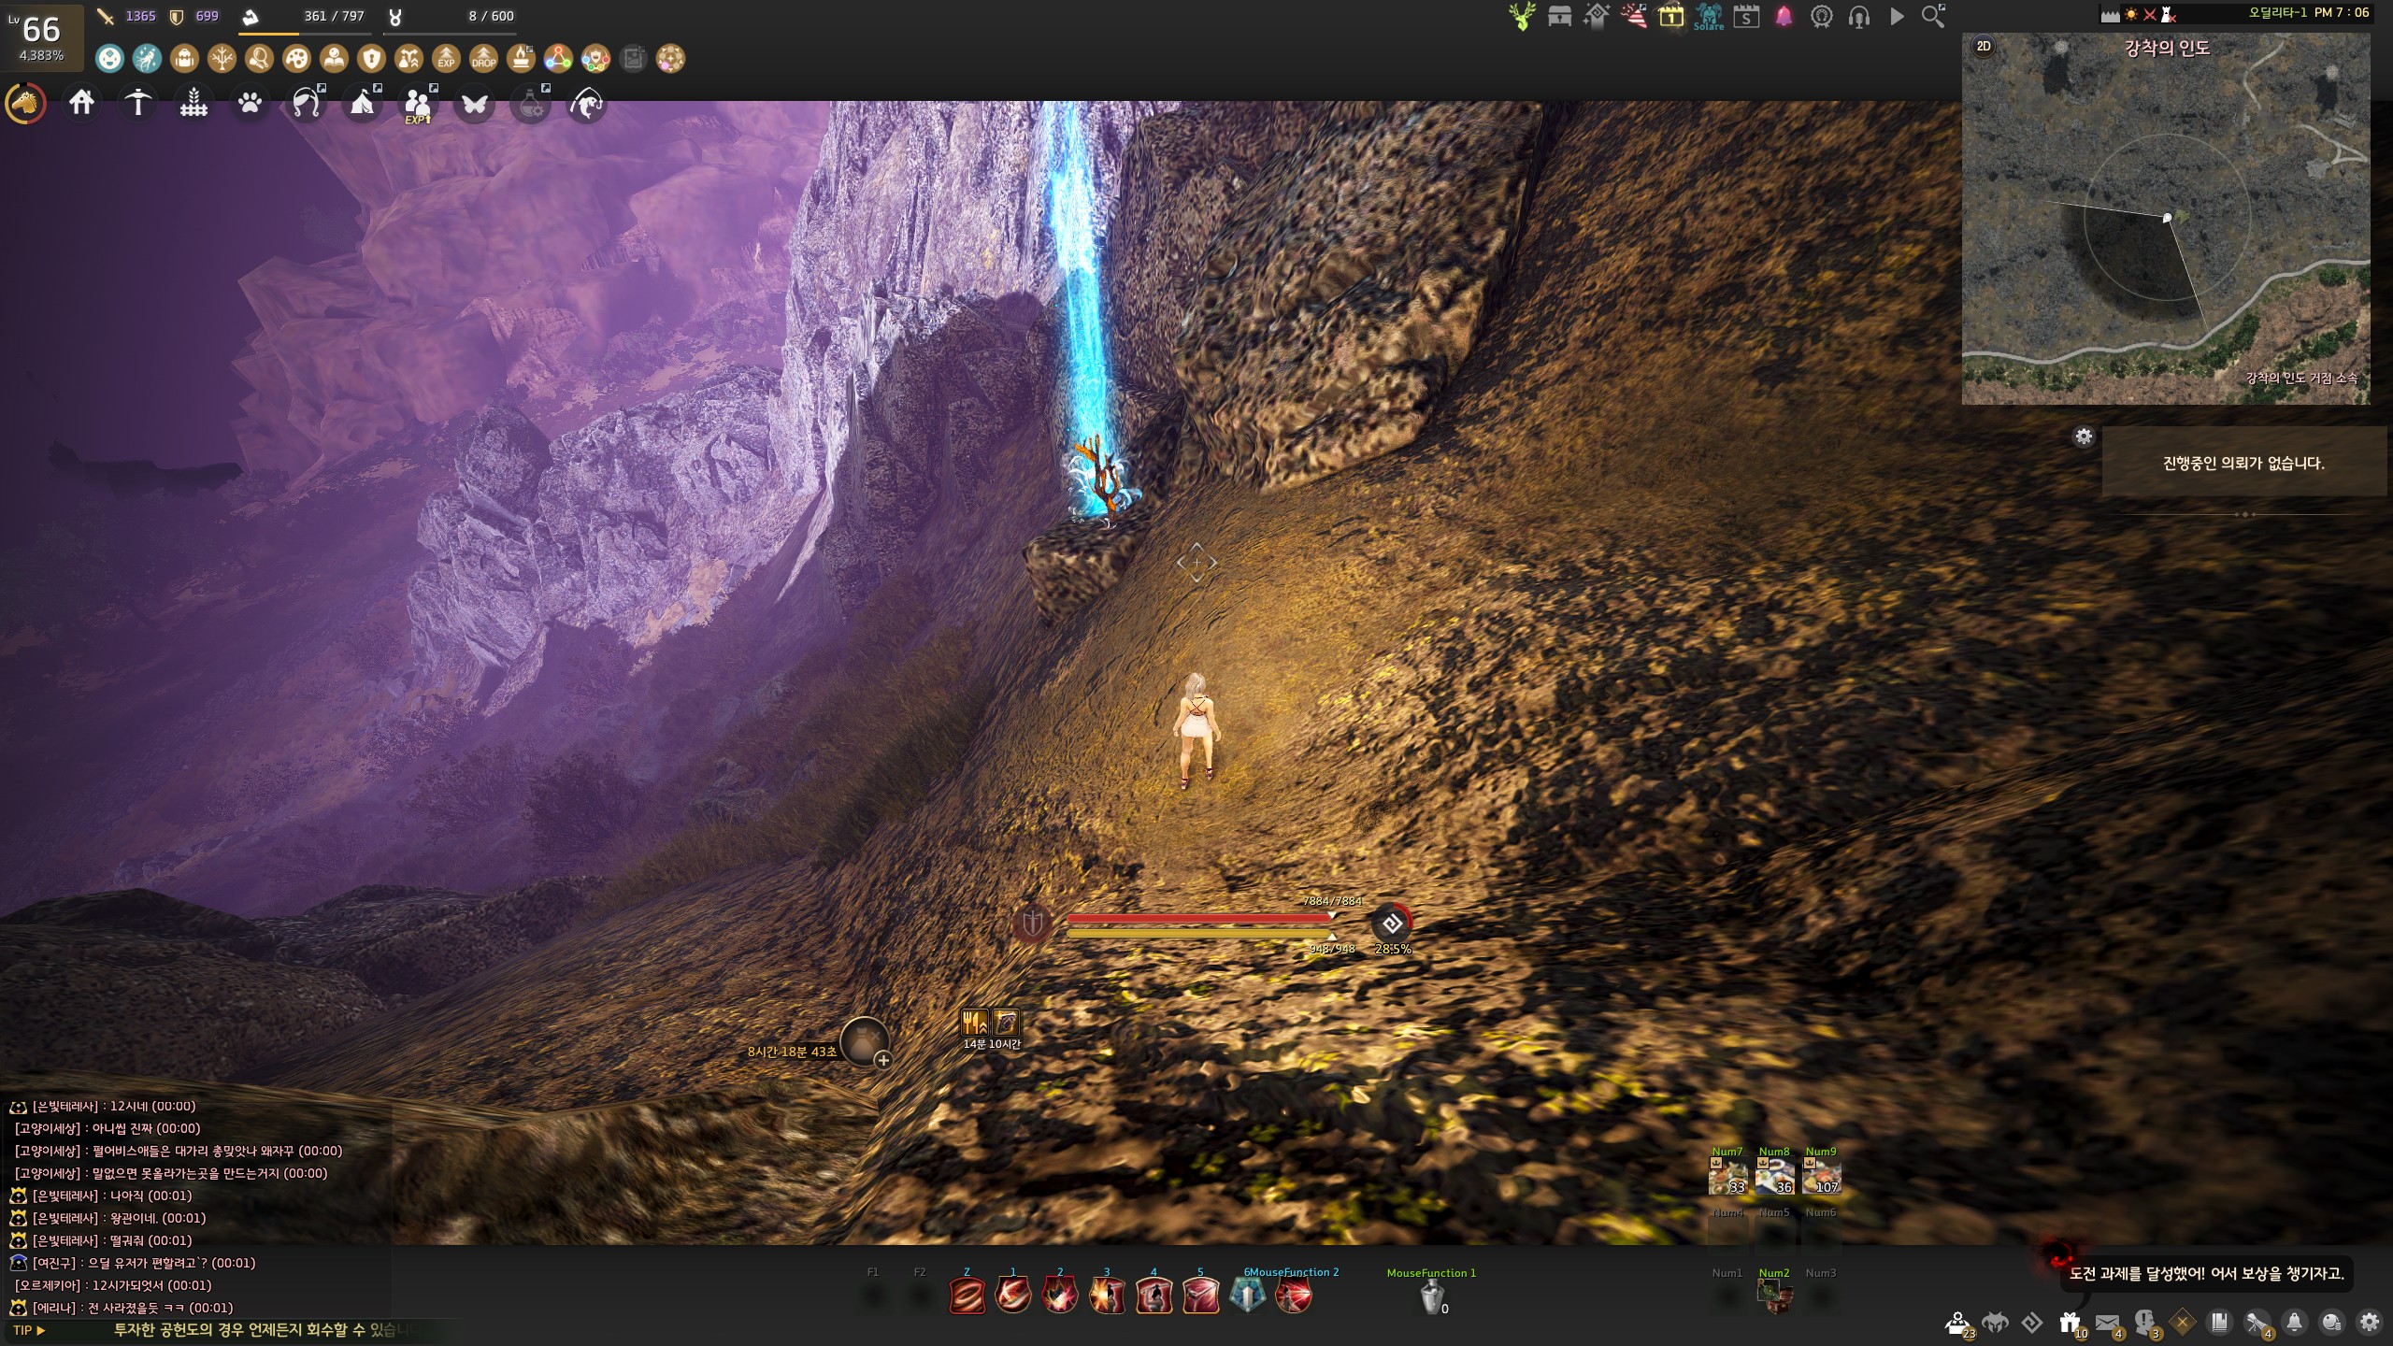Open the challenge box icon with badge 23

(x=1958, y=1324)
